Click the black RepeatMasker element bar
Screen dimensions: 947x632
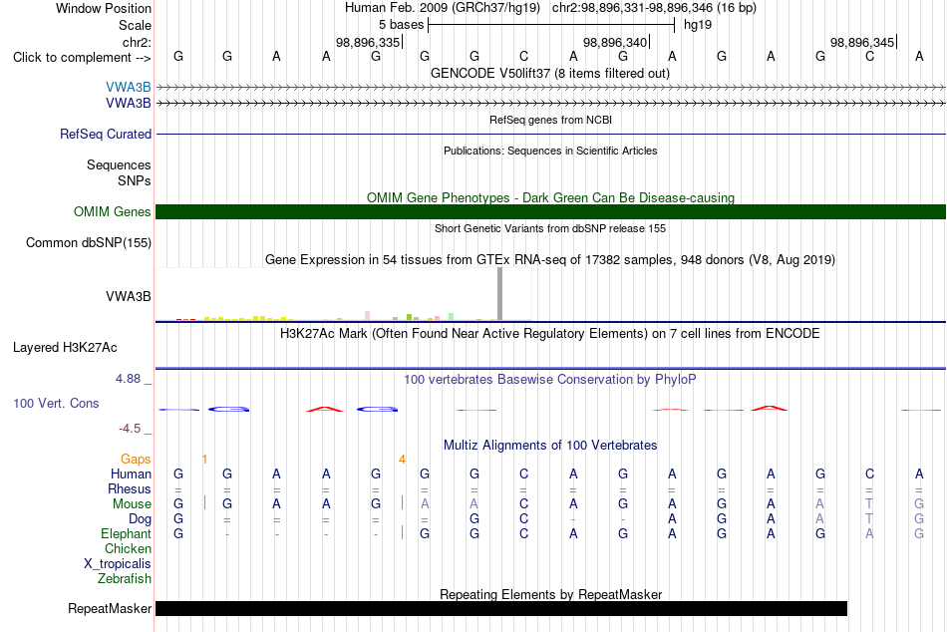(x=501, y=608)
